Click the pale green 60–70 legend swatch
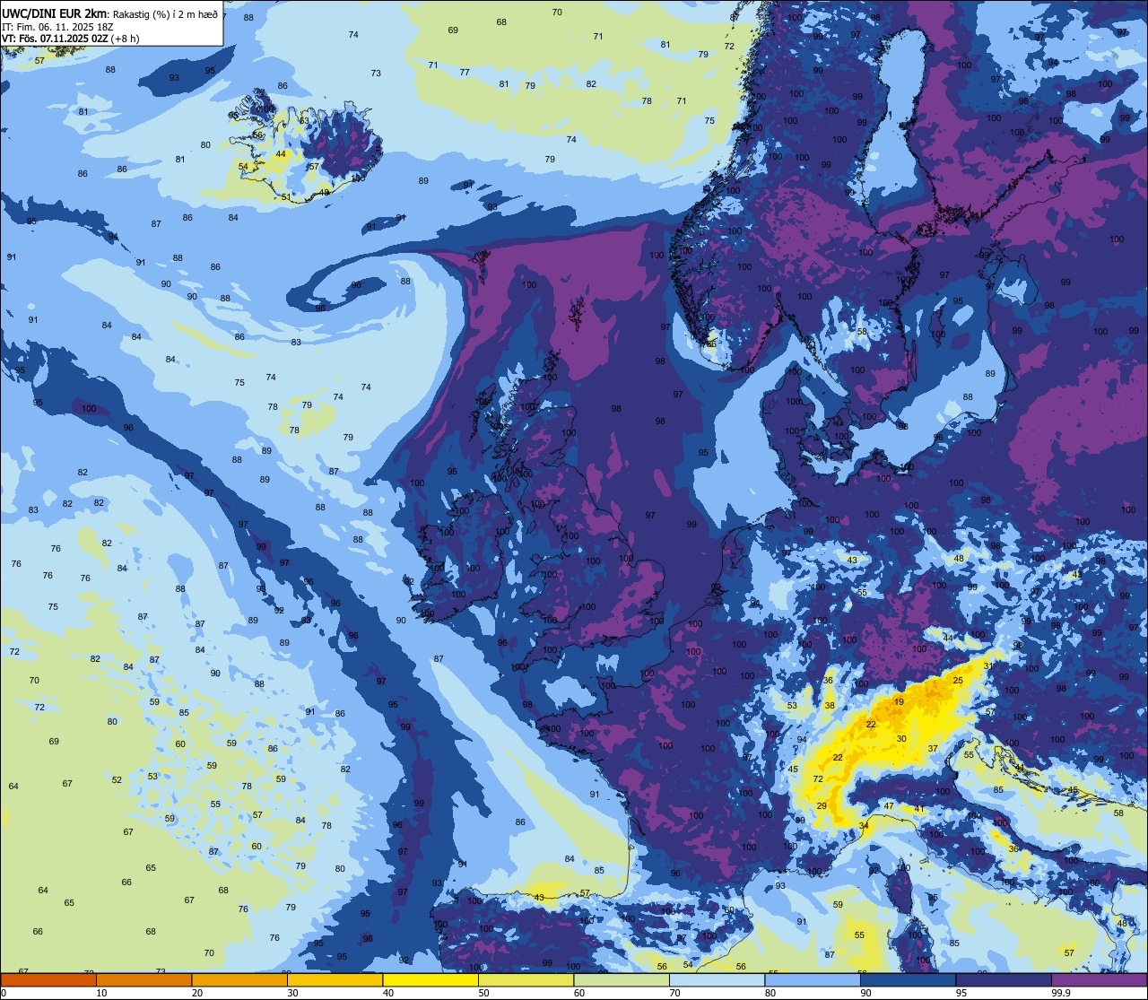Screen dimensions: 1148x1000 pyautogui.click(x=622, y=979)
